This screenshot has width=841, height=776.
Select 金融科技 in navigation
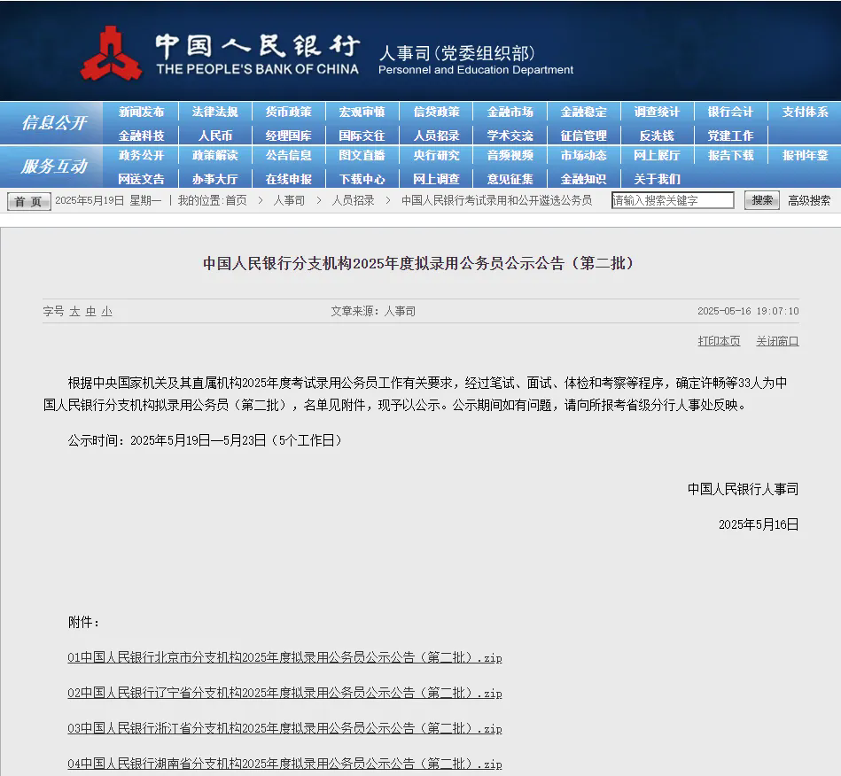141,136
